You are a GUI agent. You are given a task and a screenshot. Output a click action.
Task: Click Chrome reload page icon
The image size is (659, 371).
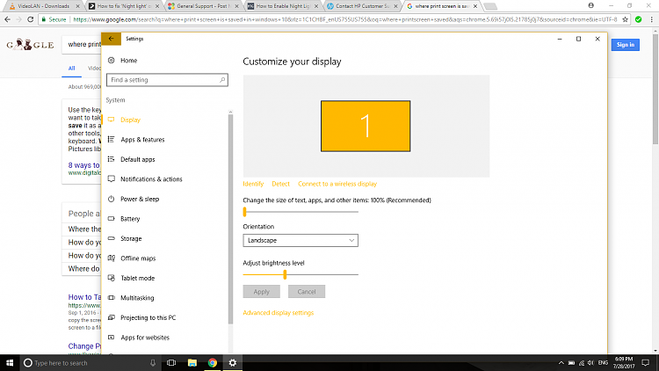[x=30, y=19]
